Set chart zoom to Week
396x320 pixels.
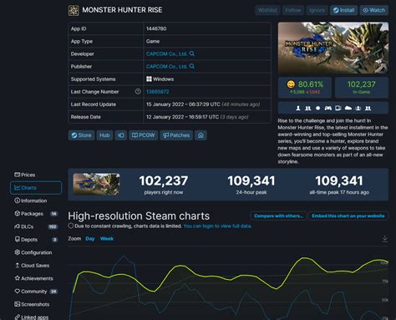tap(107, 239)
